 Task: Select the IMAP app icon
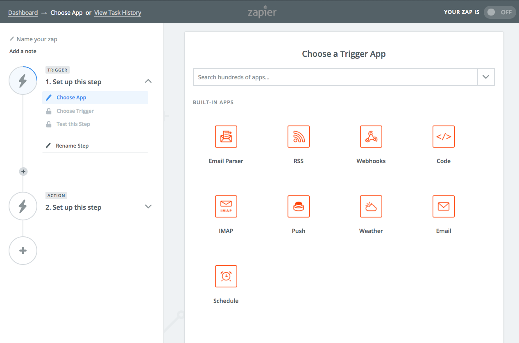coord(226,206)
